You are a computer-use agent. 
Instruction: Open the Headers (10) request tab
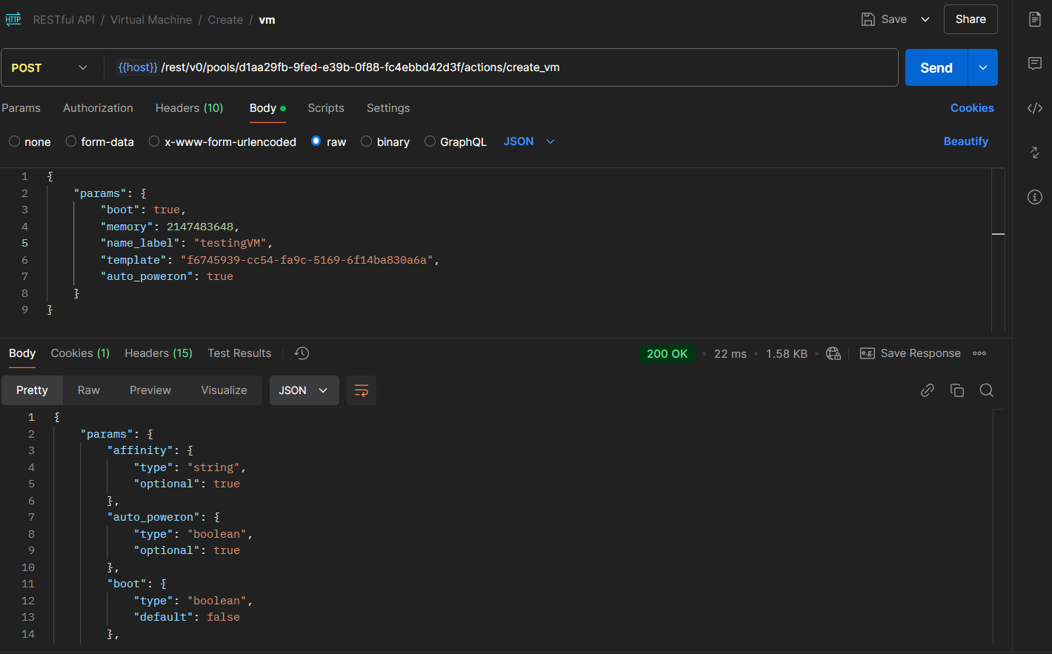(189, 108)
